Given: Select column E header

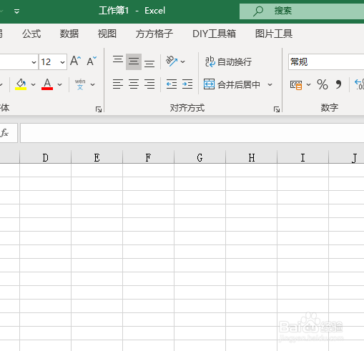Looking at the screenshot, I should point(97,157).
